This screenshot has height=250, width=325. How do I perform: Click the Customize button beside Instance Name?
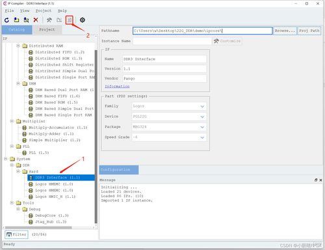[x=227, y=41]
